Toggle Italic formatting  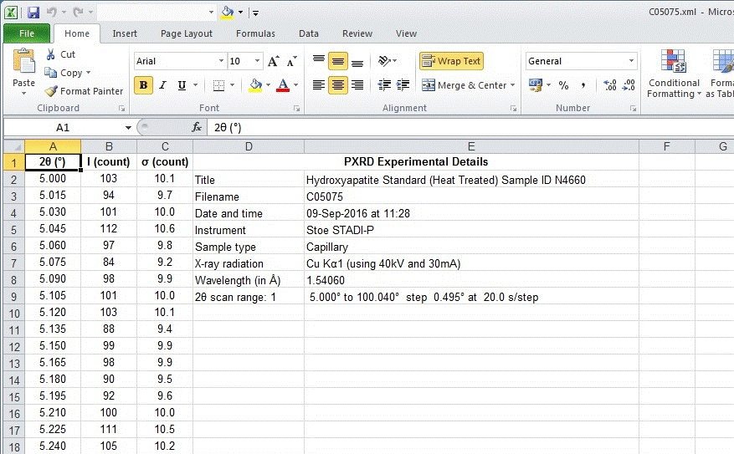[x=162, y=85]
